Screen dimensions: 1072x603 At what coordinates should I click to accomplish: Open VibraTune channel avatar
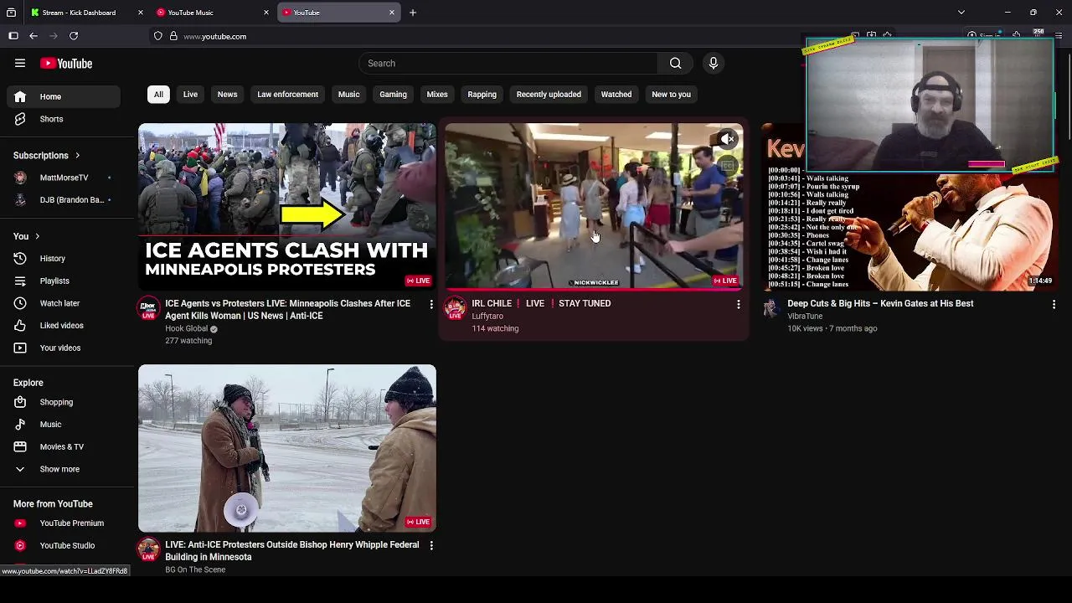click(770, 308)
